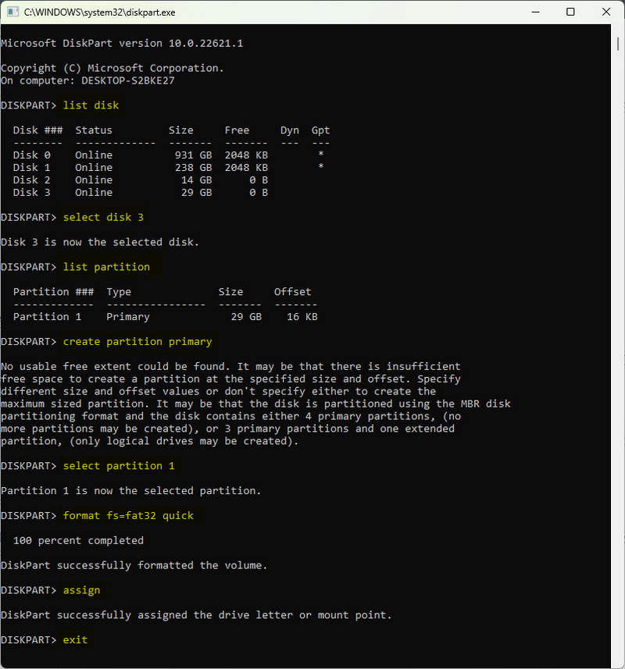
Task: Close the diskpart.exe window
Action: click(605, 12)
